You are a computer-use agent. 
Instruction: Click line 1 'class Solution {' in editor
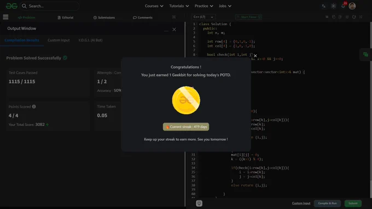(x=214, y=24)
